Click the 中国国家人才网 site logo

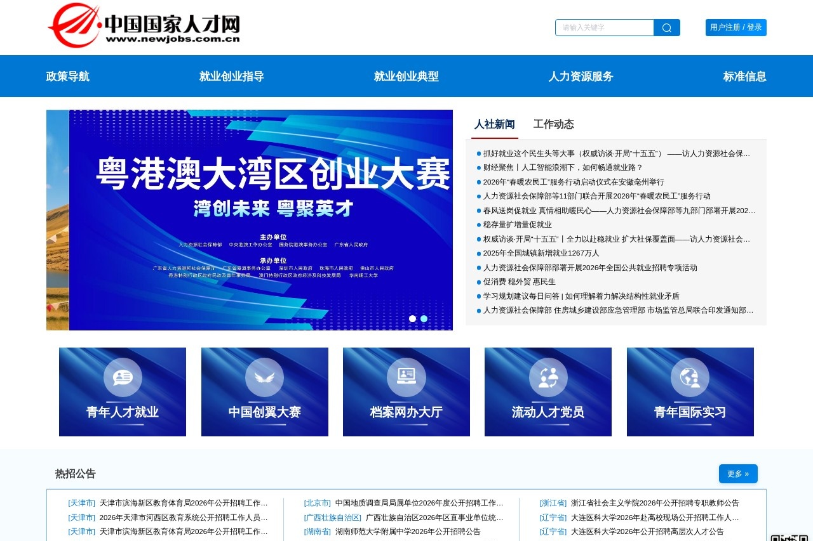click(144, 25)
